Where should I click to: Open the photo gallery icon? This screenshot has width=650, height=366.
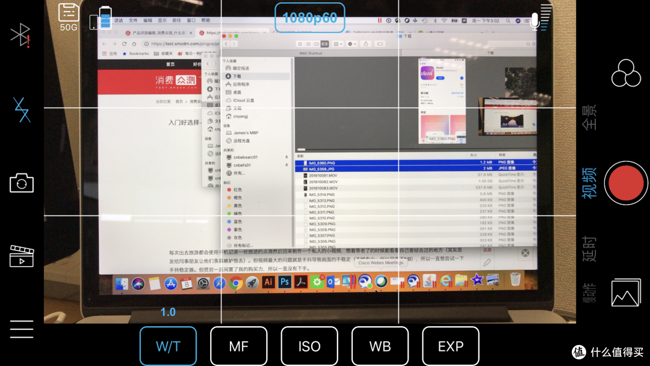626,293
